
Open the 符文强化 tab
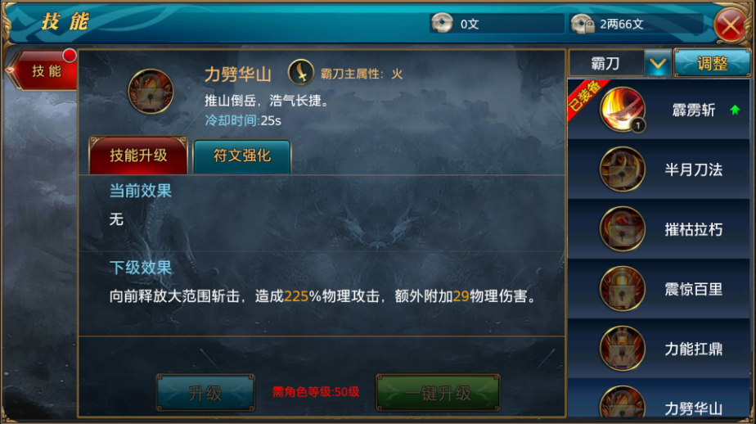[242, 156]
